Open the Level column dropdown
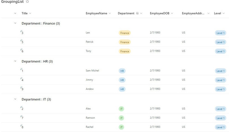This screenshot has height=132, width=229. 224,13
